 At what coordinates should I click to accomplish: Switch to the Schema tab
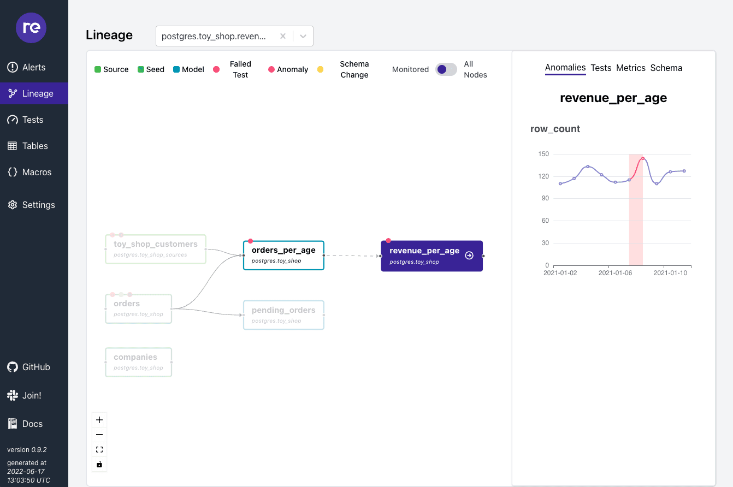(x=666, y=68)
